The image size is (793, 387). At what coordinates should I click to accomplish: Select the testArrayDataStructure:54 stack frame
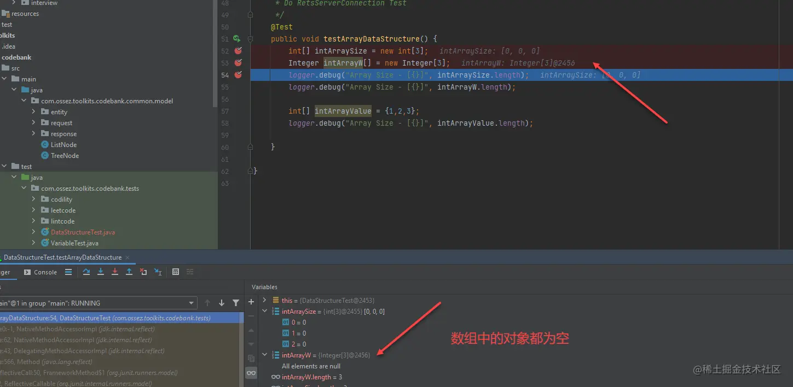click(120, 318)
